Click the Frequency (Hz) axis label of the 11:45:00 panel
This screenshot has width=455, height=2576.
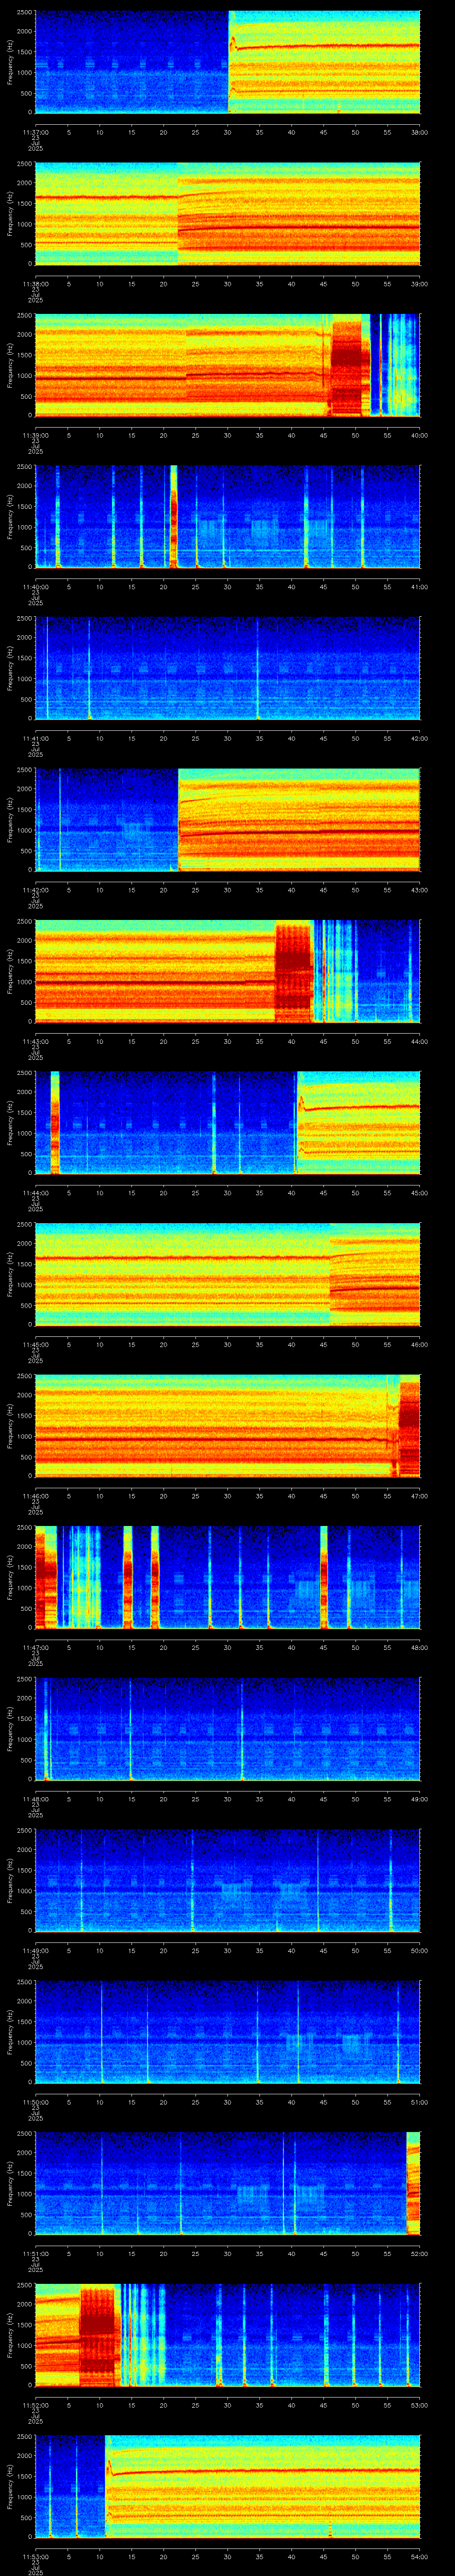(x=10, y=1274)
